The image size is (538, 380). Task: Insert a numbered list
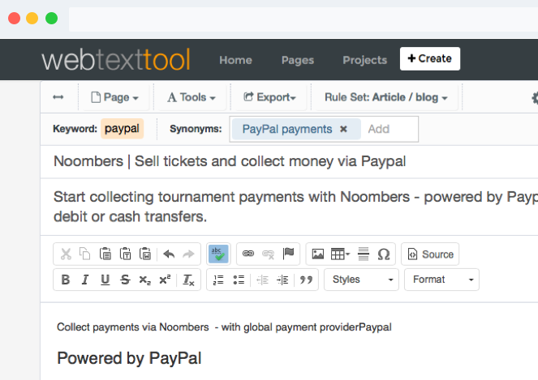coord(218,280)
